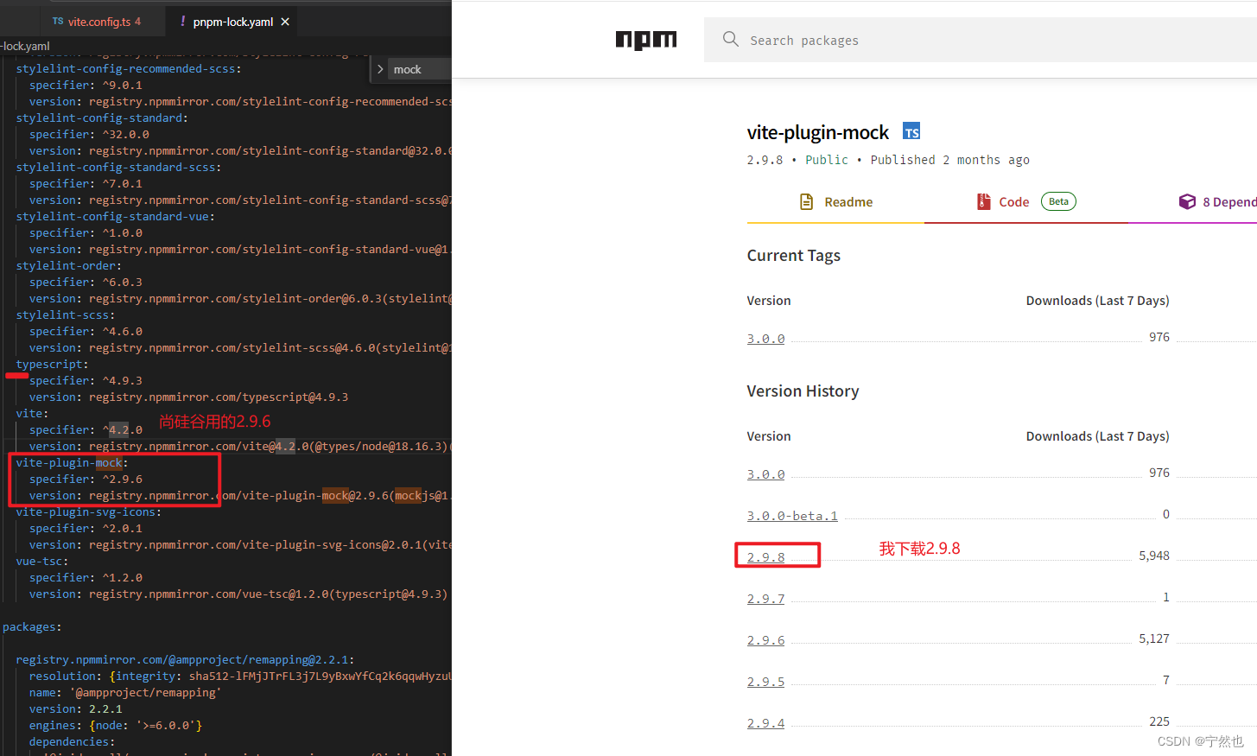Open version 2.9.8 link
The height and width of the screenshot is (756, 1257).
[x=765, y=557]
